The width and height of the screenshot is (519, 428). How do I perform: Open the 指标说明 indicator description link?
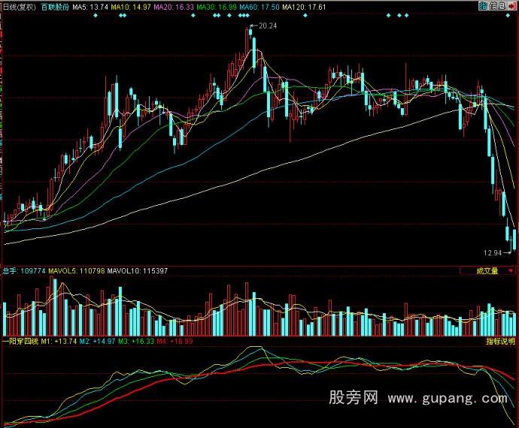[501, 341]
